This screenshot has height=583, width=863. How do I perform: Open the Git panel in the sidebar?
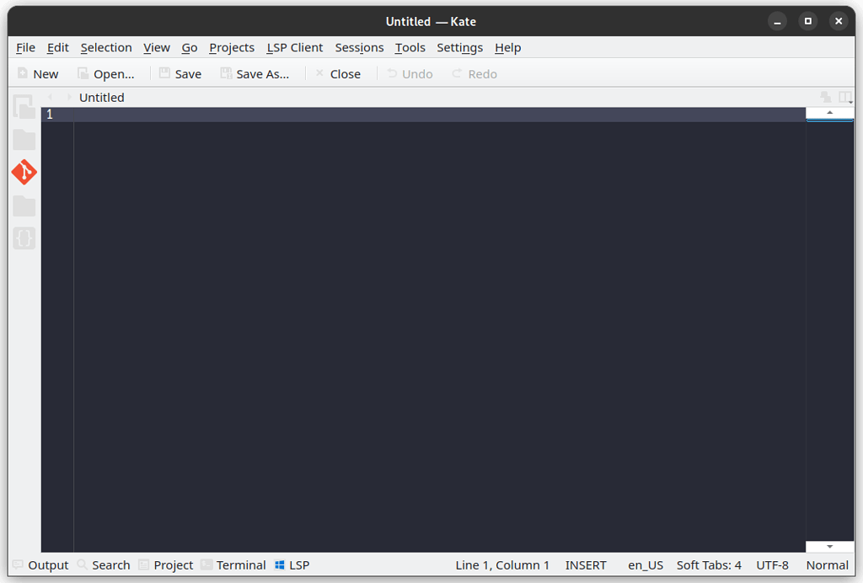pyautogui.click(x=24, y=173)
